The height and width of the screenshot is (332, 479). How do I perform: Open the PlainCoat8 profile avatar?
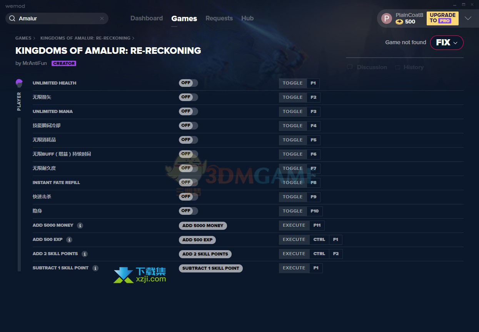click(x=386, y=18)
